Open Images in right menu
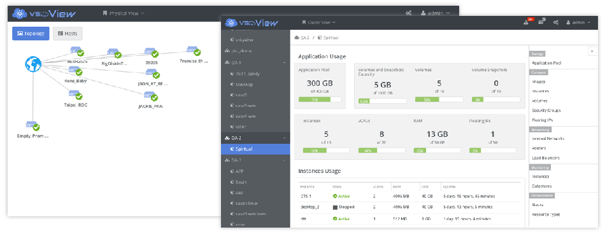Screen dimensions: 605x236 click(x=538, y=82)
